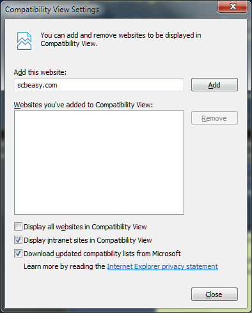Image resolution: width=252 pixels, height=313 pixels.
Task: Open the Internet Explorer privacy statement link
Action: (x=162, y=266)
